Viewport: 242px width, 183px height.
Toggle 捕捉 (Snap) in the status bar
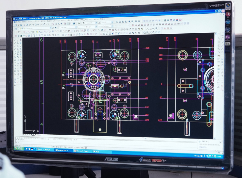pos(54,147)
